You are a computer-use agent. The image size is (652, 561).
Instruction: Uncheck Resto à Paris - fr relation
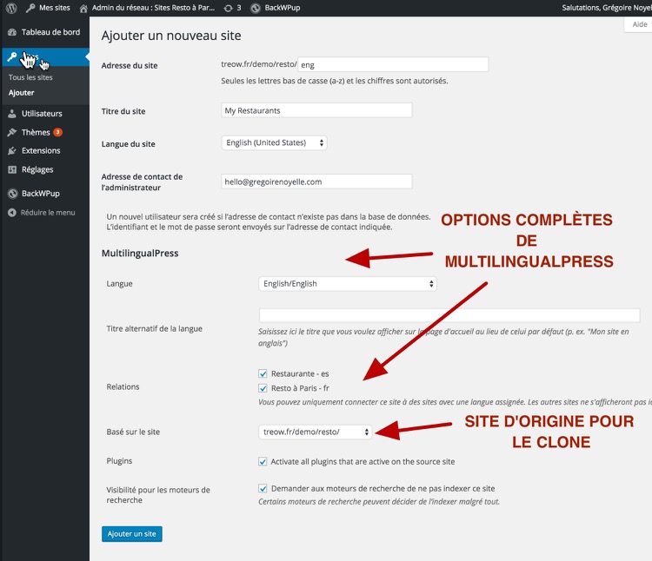tap(263, 388)
